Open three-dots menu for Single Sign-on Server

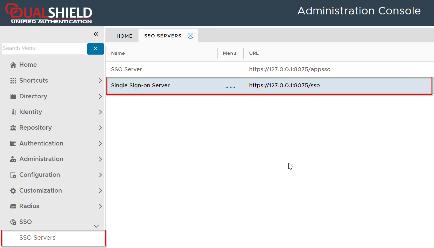click(231, 87)
